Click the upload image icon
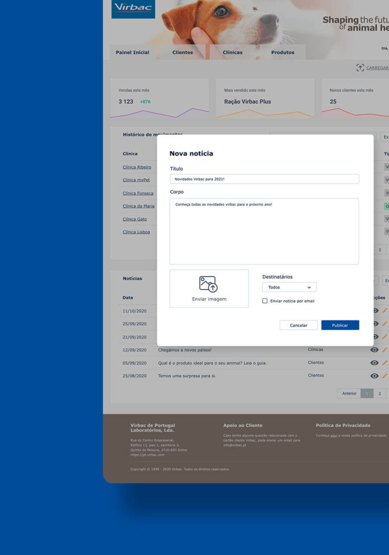The image size is (389, 555). point(208,284)
